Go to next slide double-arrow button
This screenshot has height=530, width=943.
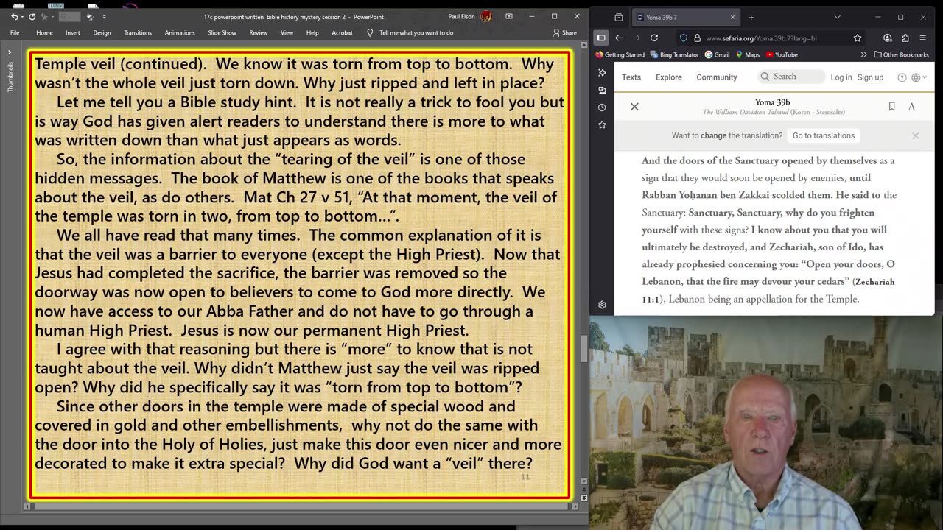click(x=584, y=498)
